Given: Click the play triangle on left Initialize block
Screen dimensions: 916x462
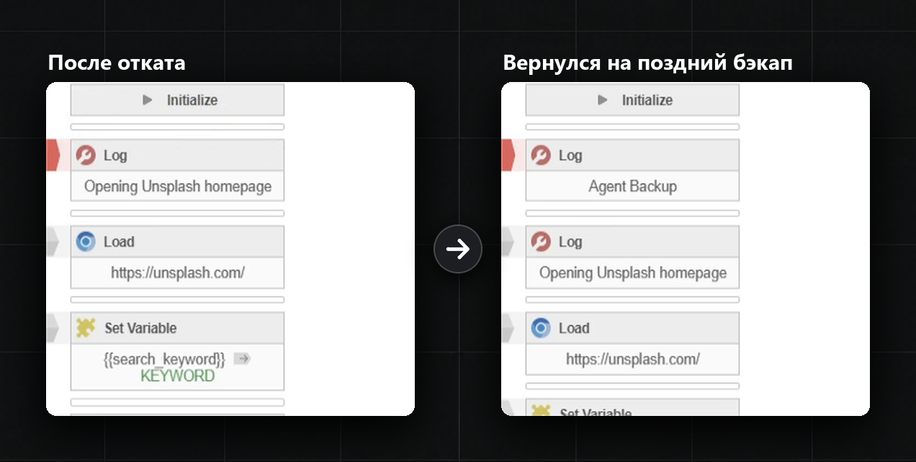Looking at the screenshot, I should click(148, 100).
